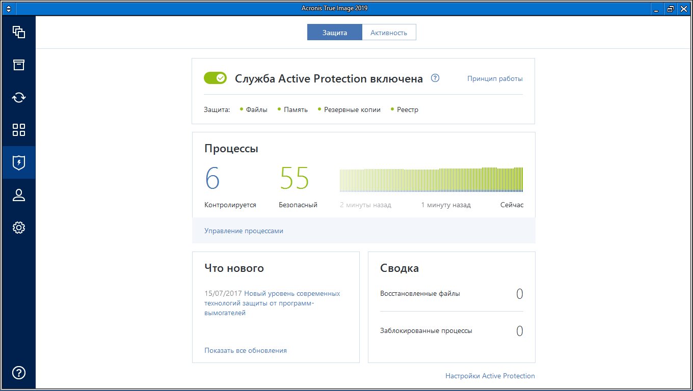This screenshot has height=391, width=693.
Task: Switch to the Активность tab
Action: click(389, 33)
